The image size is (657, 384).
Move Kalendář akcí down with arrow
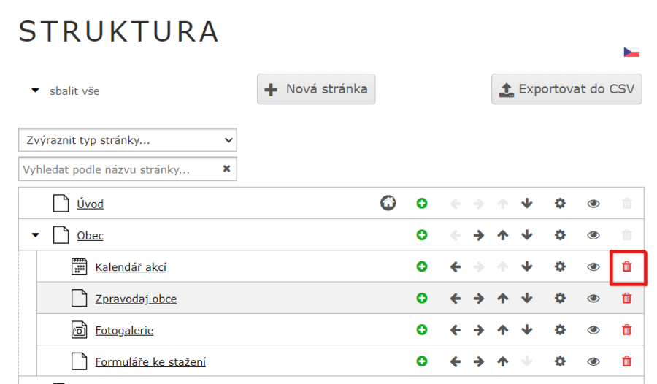(527, 267)
